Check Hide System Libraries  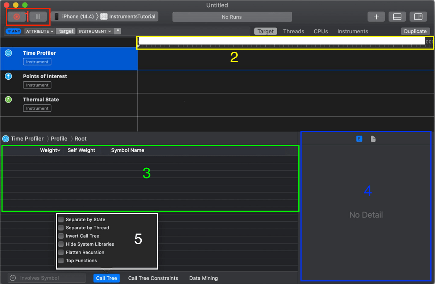pyautogui.click(x=61, y=244)
